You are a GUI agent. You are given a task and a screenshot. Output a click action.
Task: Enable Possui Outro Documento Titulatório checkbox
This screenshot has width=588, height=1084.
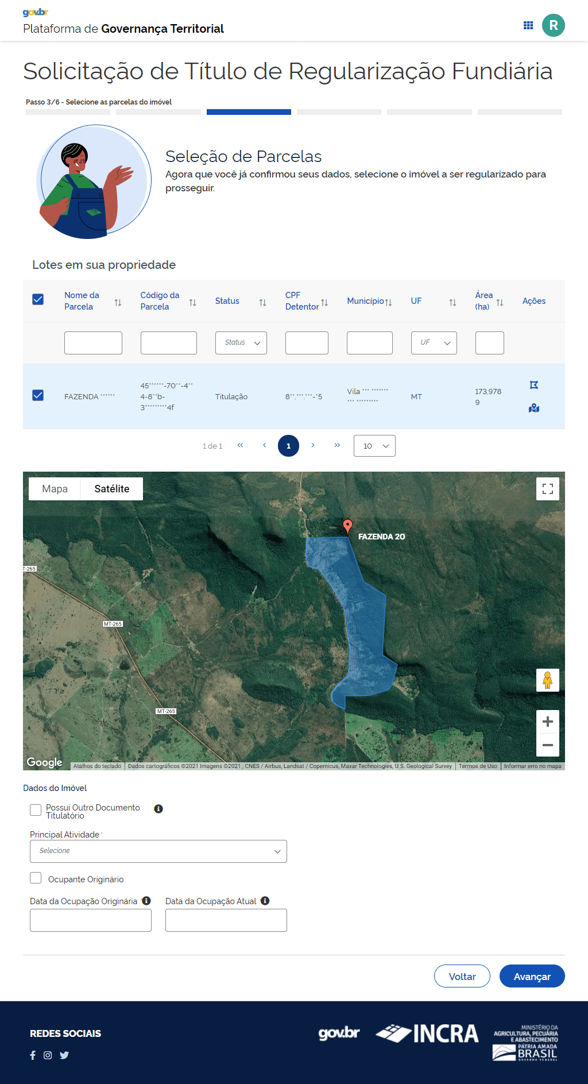(x=36, y=810)
